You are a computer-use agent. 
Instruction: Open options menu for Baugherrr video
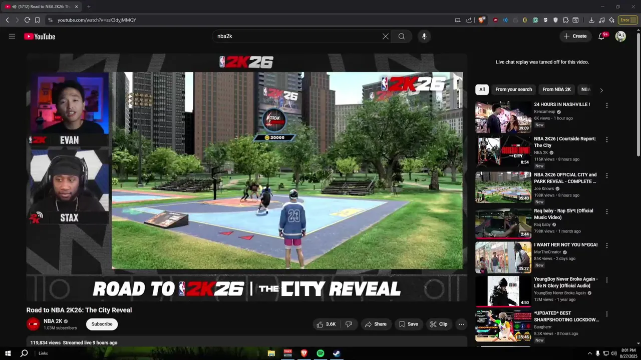click(607, 314)
